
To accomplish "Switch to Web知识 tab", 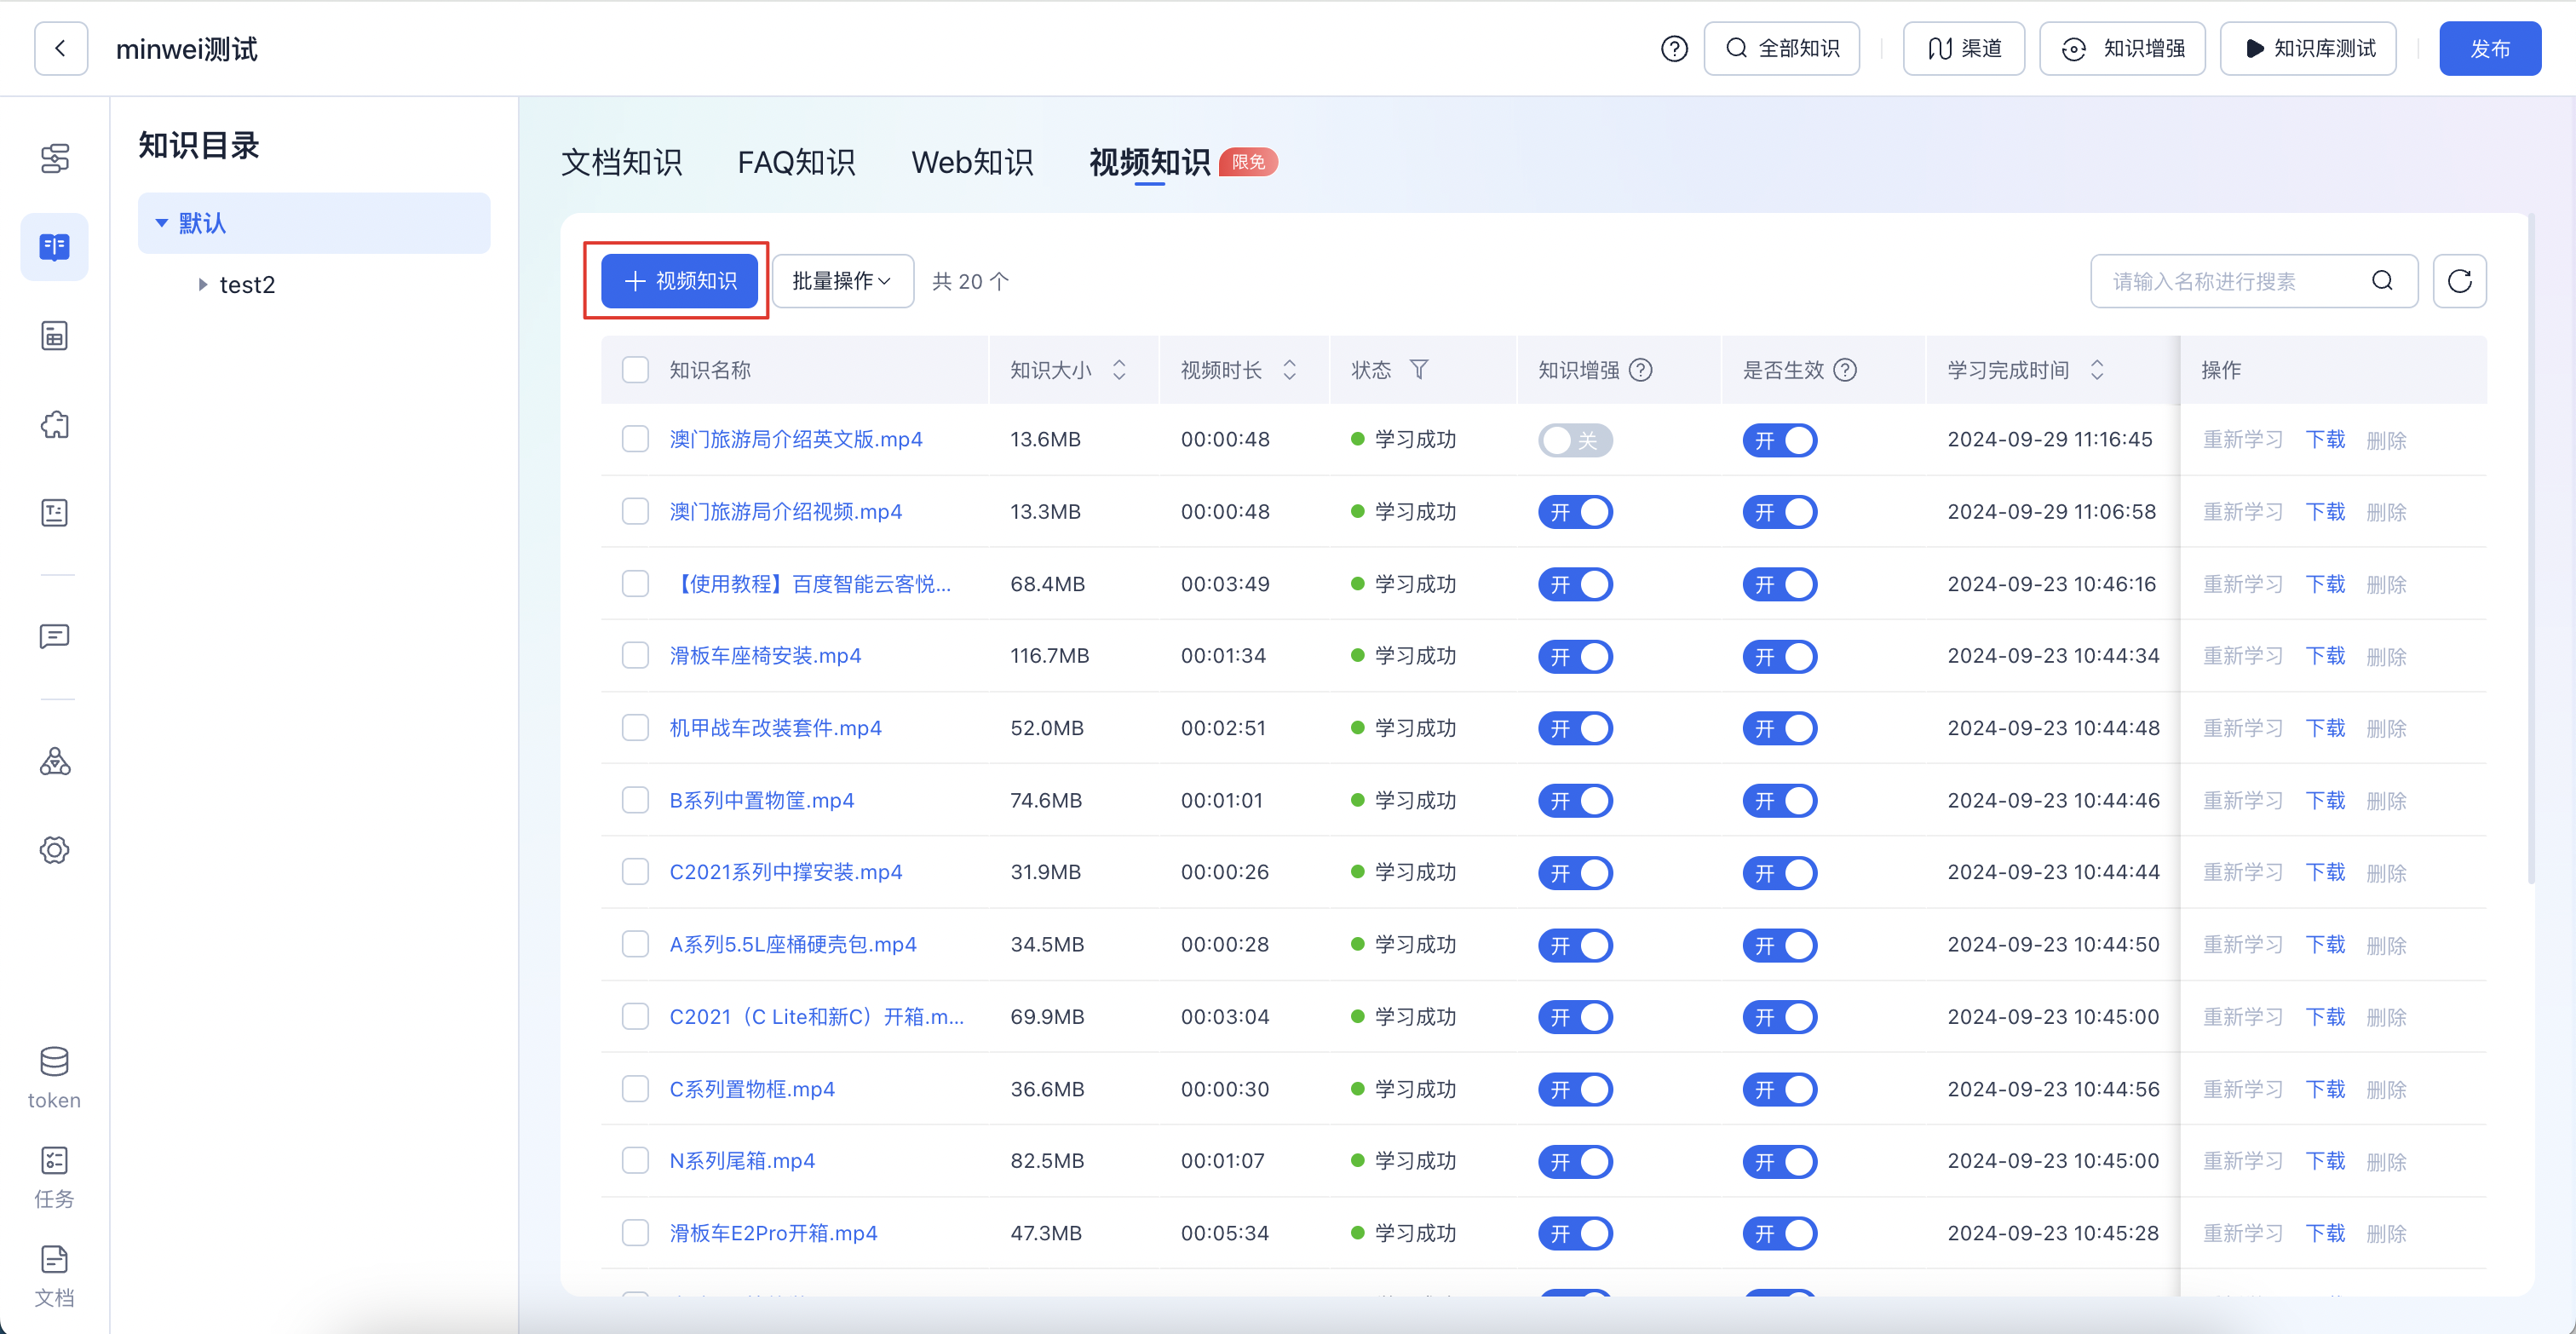I will tap(972, 162).
